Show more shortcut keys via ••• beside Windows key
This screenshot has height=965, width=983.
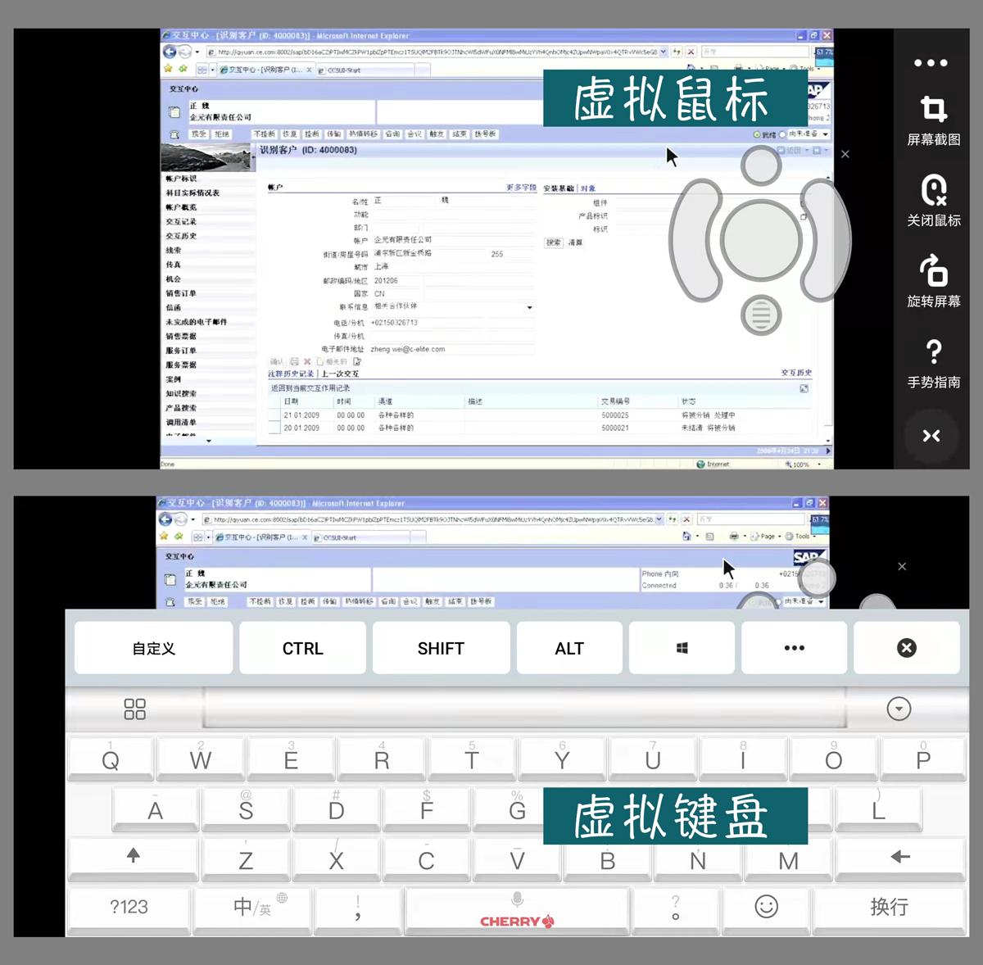point(794,648)
